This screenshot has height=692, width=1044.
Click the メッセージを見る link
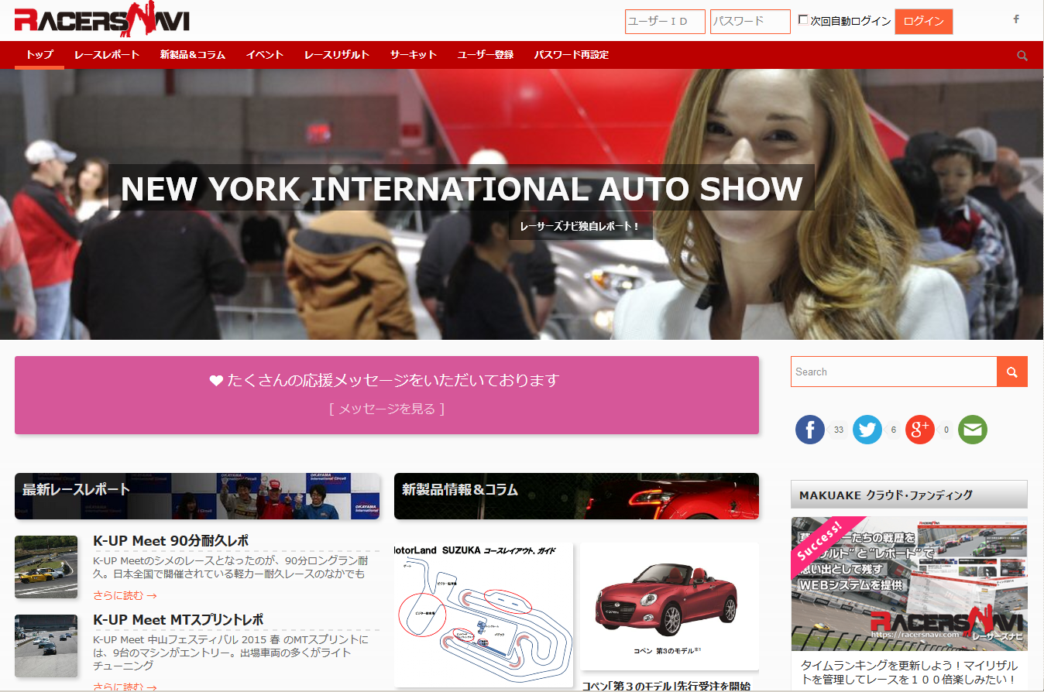(x=386, y=409)
